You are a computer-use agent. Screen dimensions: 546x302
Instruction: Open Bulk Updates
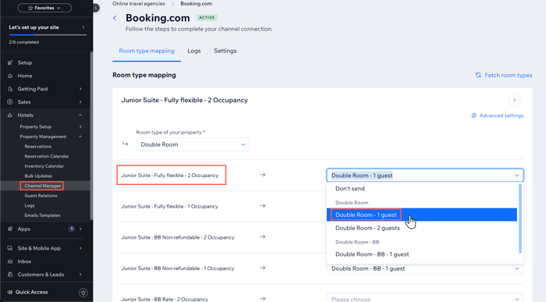coord(38,176)
